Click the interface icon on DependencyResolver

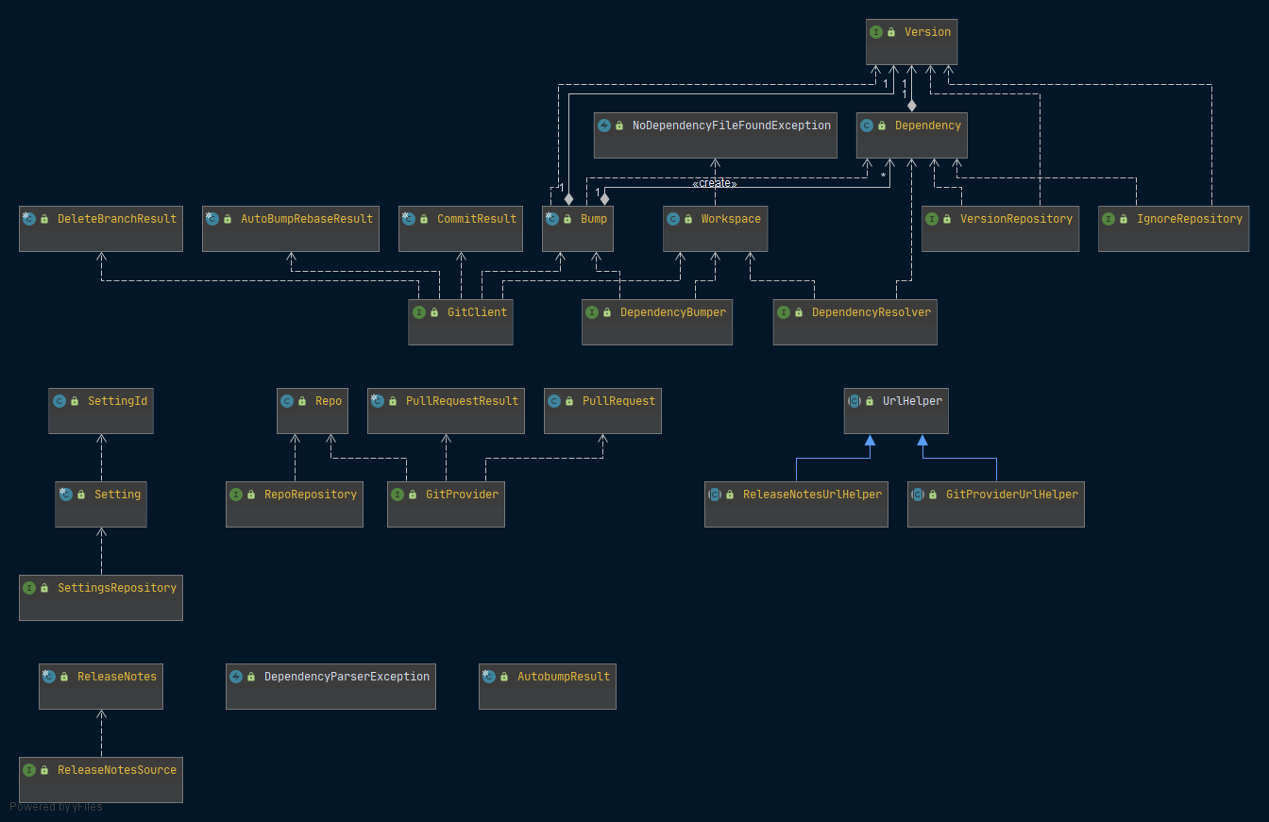[784, 312]
